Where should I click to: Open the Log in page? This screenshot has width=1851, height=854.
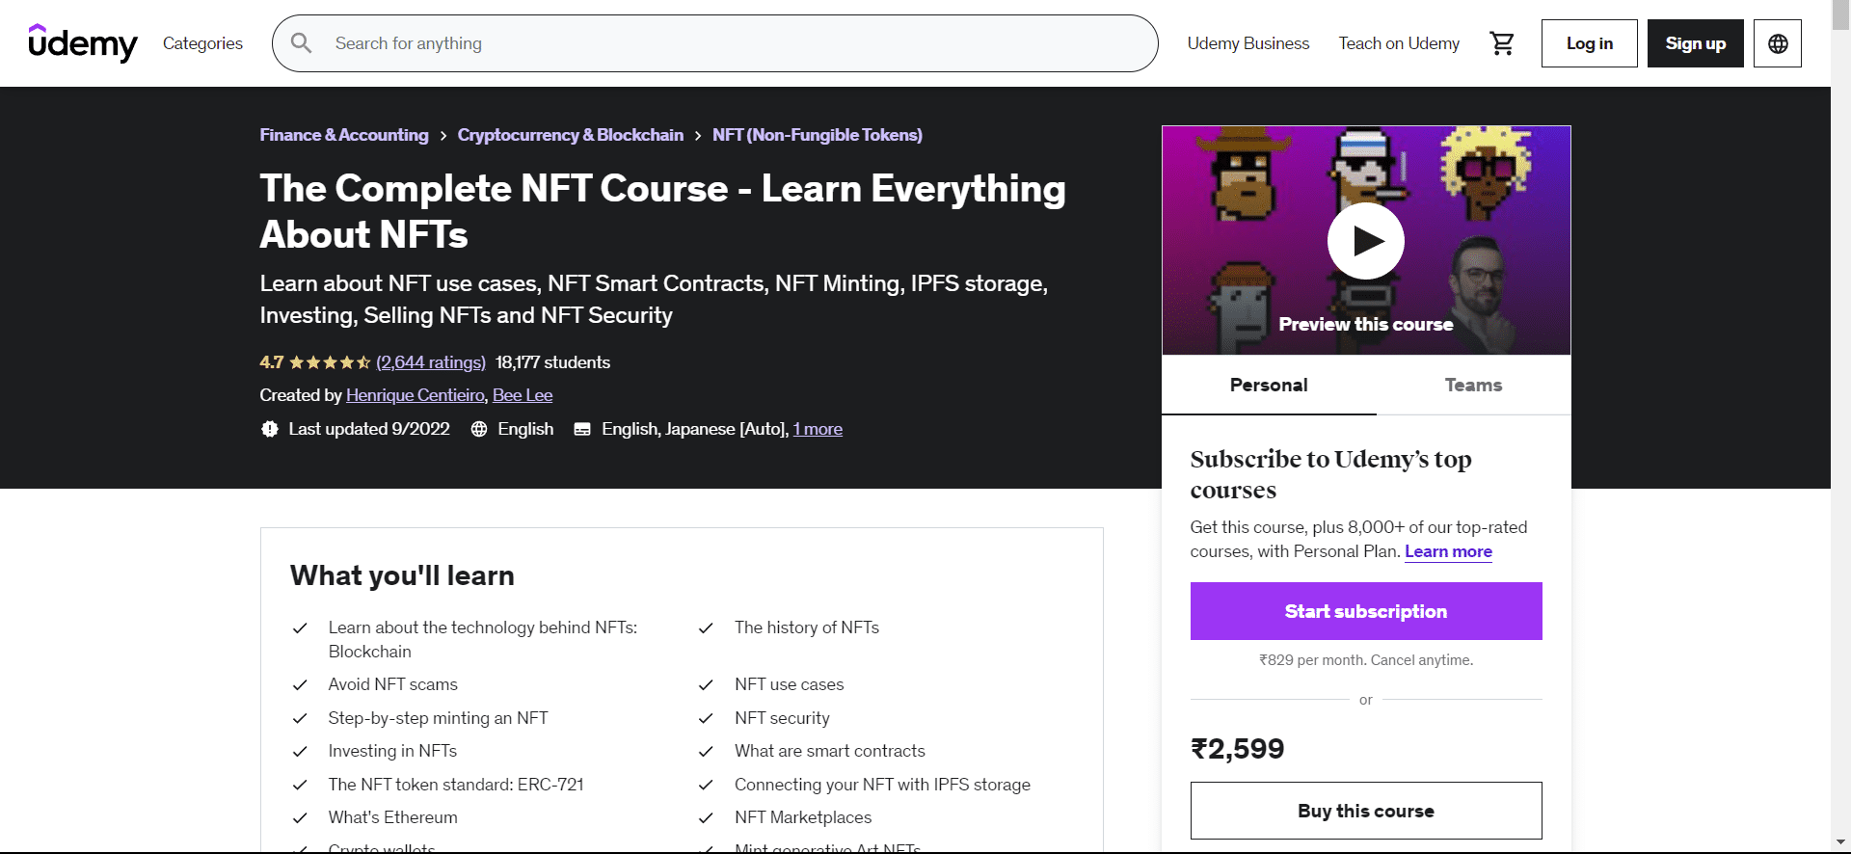click(1589, 43)
